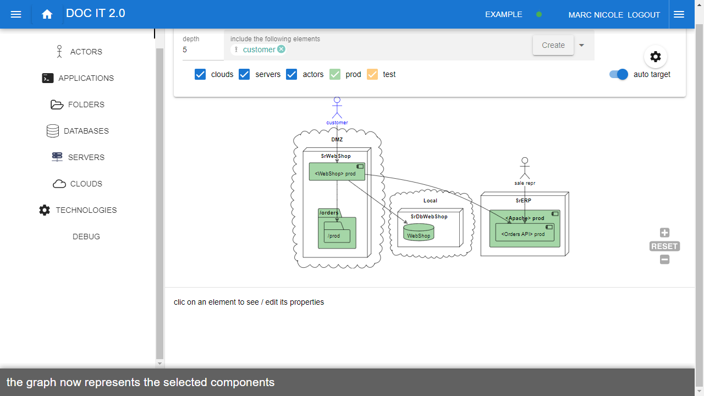The width and height of the screenshot is (704, 396).
Task: Open the right-side hamburger menu
Action: pyautogui.click(x=679, y=14)
